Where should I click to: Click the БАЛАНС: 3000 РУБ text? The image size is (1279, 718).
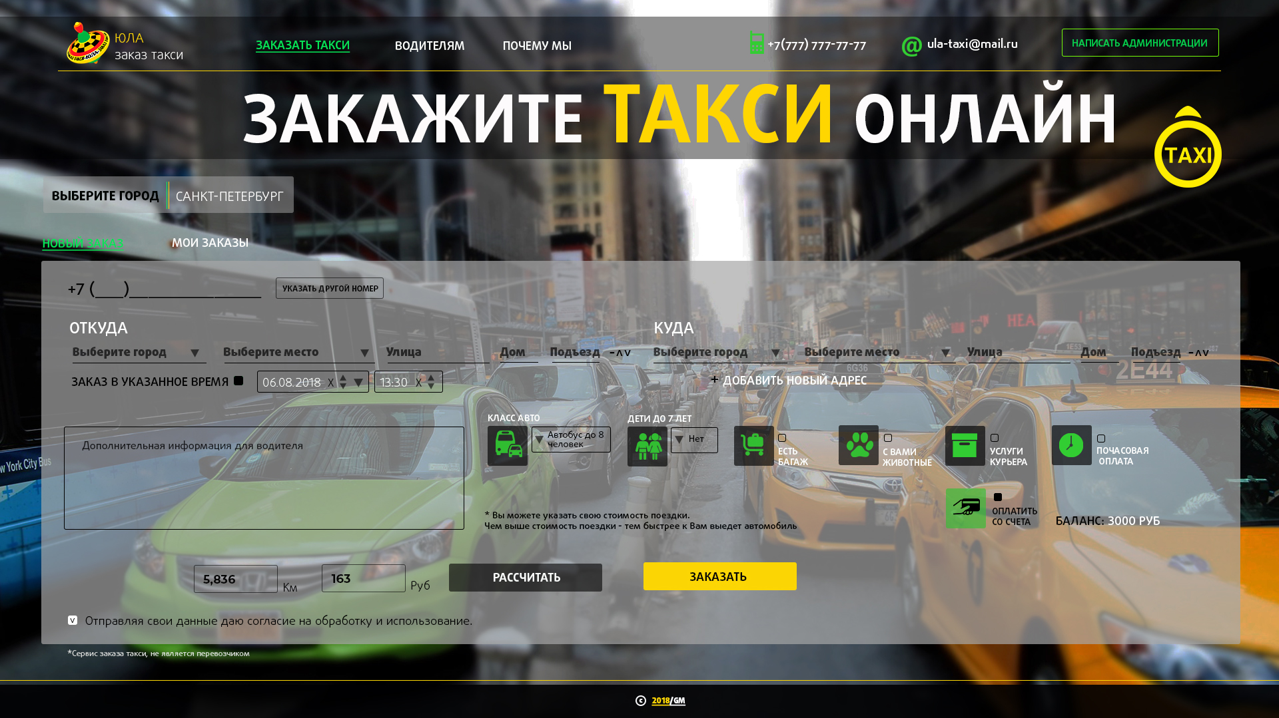click(x=1108, y=520)
